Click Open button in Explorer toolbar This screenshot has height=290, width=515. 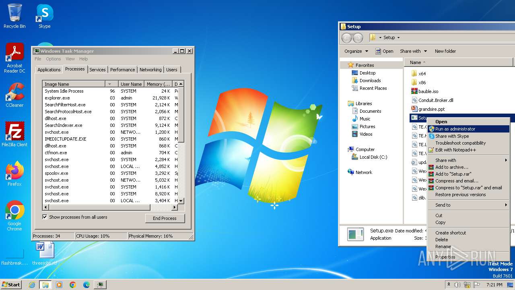pos(384,51)
